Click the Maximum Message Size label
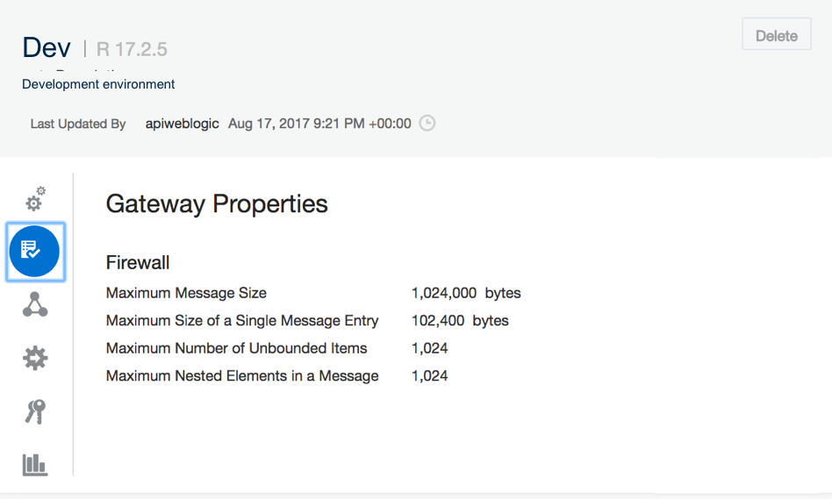This screenshot has width=832, height=499. (186, 293)
